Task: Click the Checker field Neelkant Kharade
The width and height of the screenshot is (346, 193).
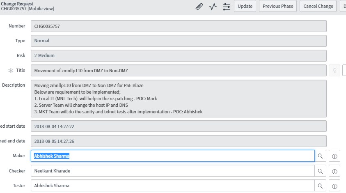Action: 172,171
